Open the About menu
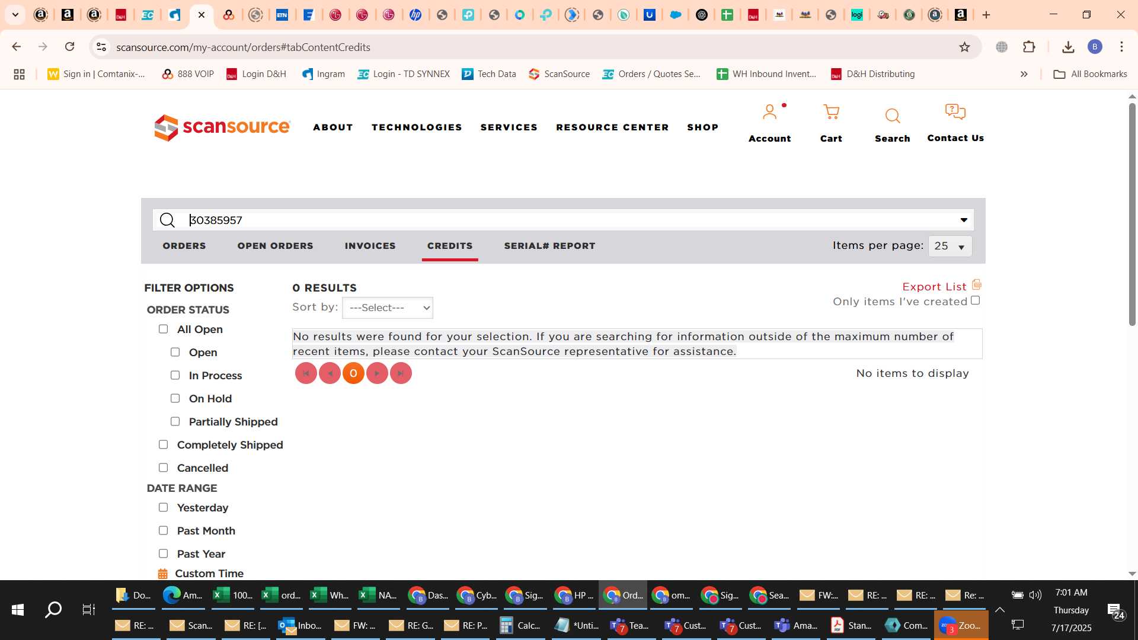Viewport: 1138px width, 640px height. click(x=333, y=127)
